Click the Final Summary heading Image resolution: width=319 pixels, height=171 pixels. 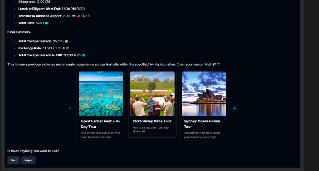(20, 32)
